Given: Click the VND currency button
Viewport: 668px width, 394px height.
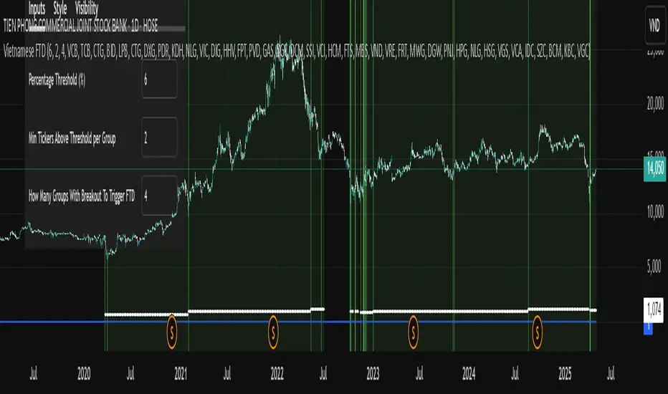Looking at the screenshot, I should pyautogui.click(x=655, y=25).
